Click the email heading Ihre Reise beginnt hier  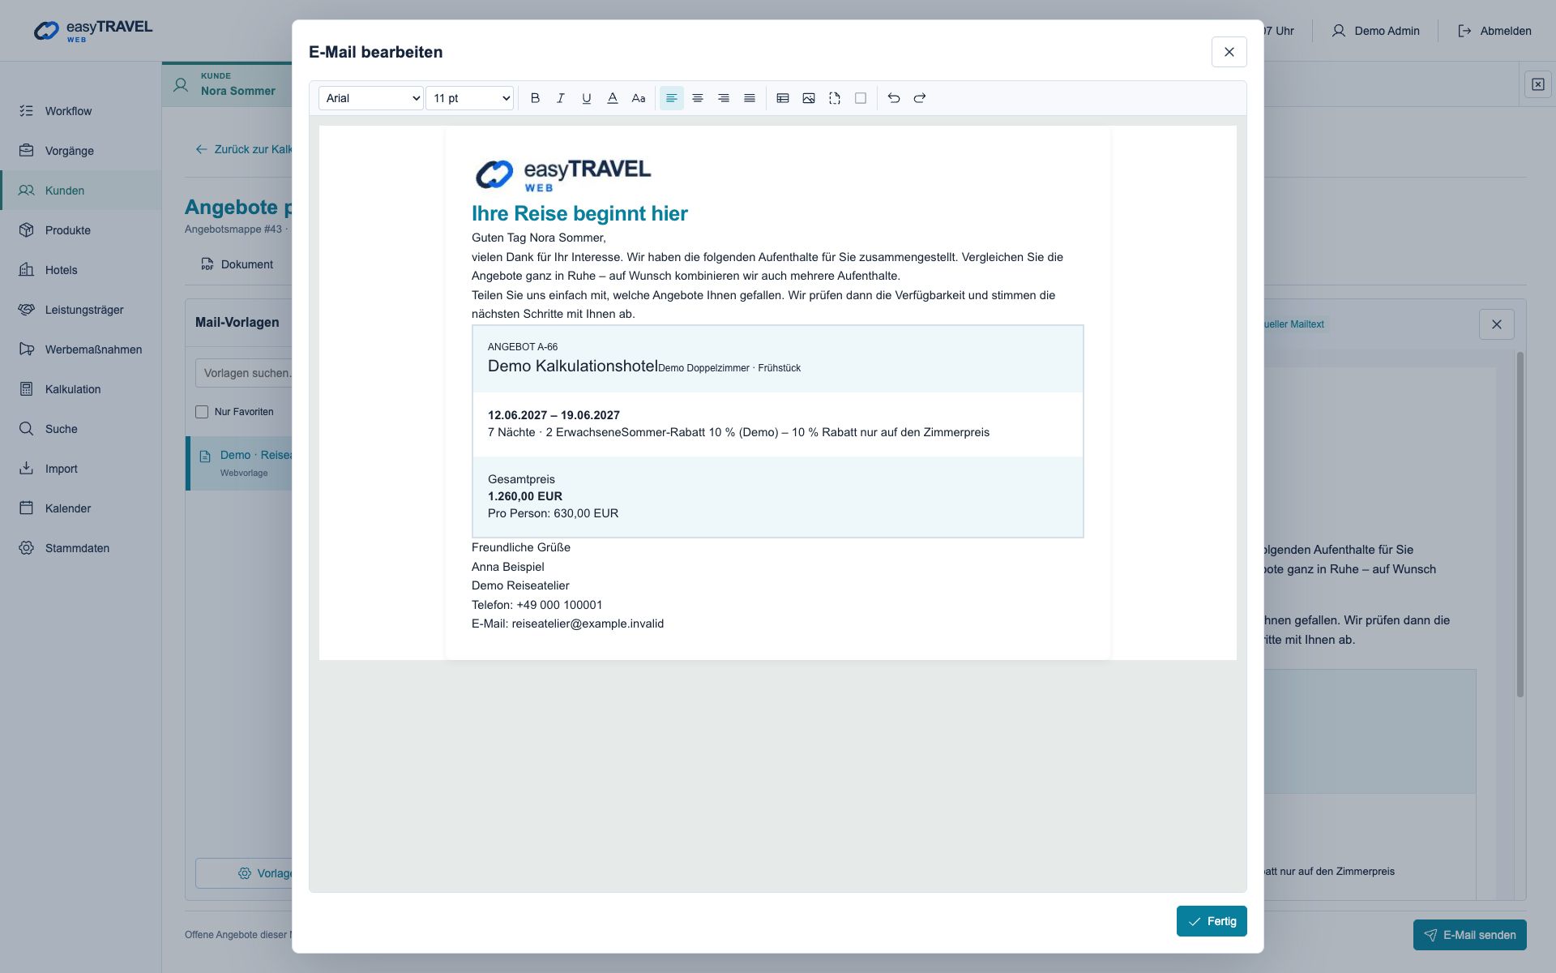pyautogui.click(x=579, y=213)
